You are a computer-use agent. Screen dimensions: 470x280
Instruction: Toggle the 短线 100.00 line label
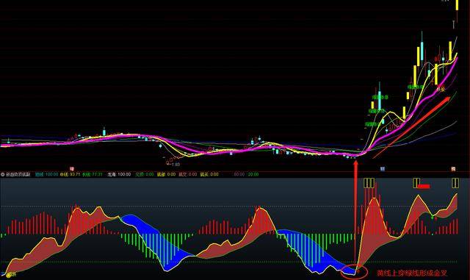(46, 174)
